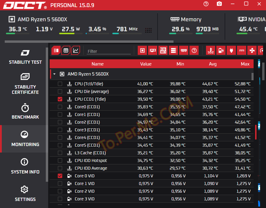This screenshot has height=208, width=266.
Task: Open help via the title bar question mark
Action: (206, 4)
